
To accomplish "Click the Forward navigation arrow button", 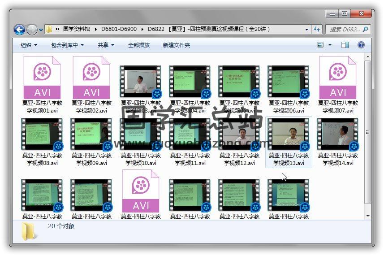I will coord(32,30).
